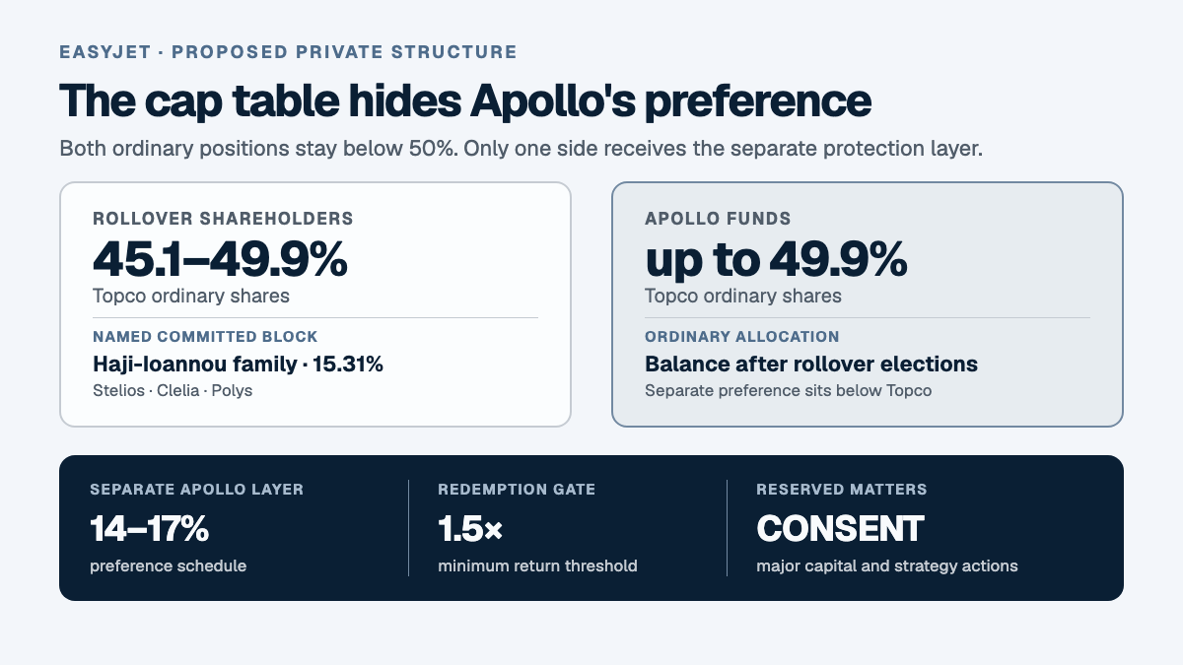The width and height of the screenshot is (1183, 665).
Task: Click the headline about Apollo's preference
Action: (465, 102)
